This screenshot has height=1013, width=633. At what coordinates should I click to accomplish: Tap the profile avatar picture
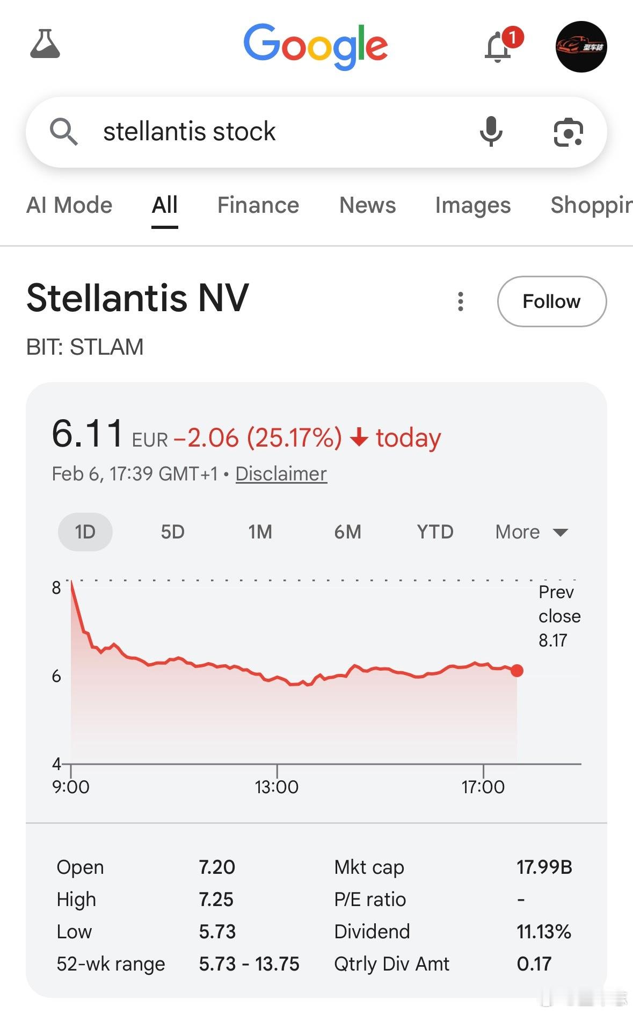(x=581, y=47)
